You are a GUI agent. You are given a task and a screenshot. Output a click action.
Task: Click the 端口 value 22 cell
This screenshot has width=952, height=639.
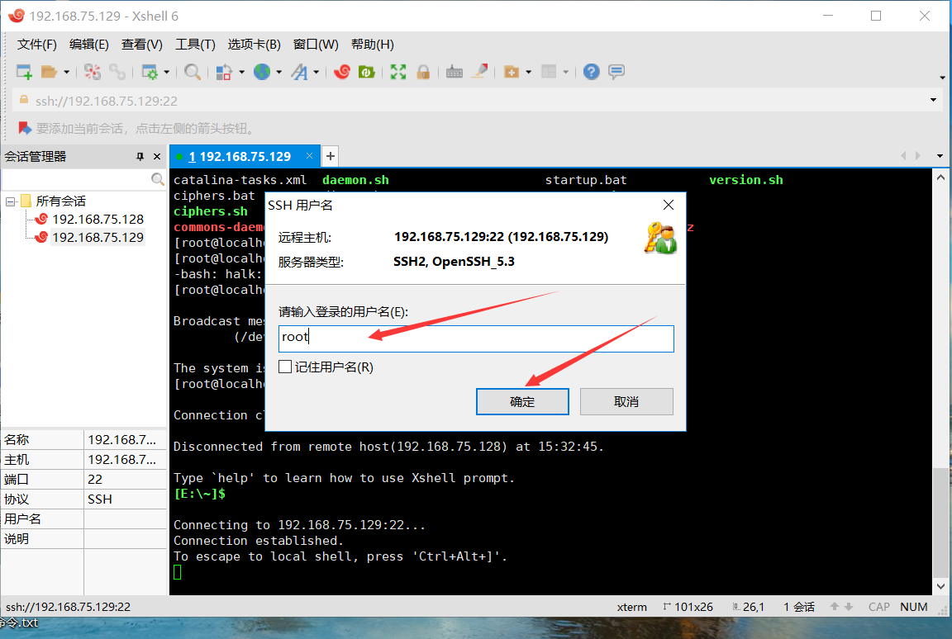[125, 479]
